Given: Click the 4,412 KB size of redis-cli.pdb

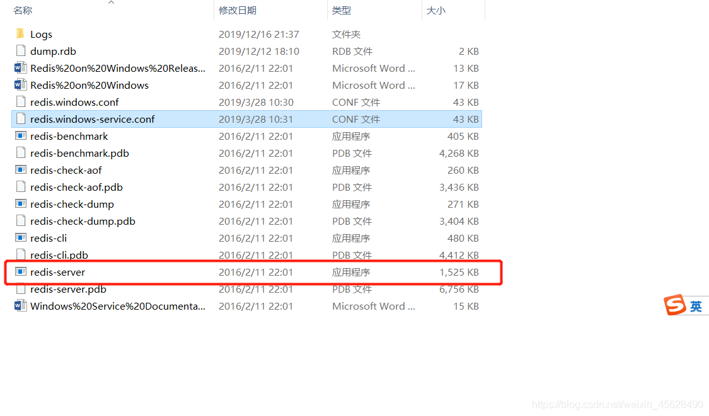Looking at the screenshot, I should (459, 255).
